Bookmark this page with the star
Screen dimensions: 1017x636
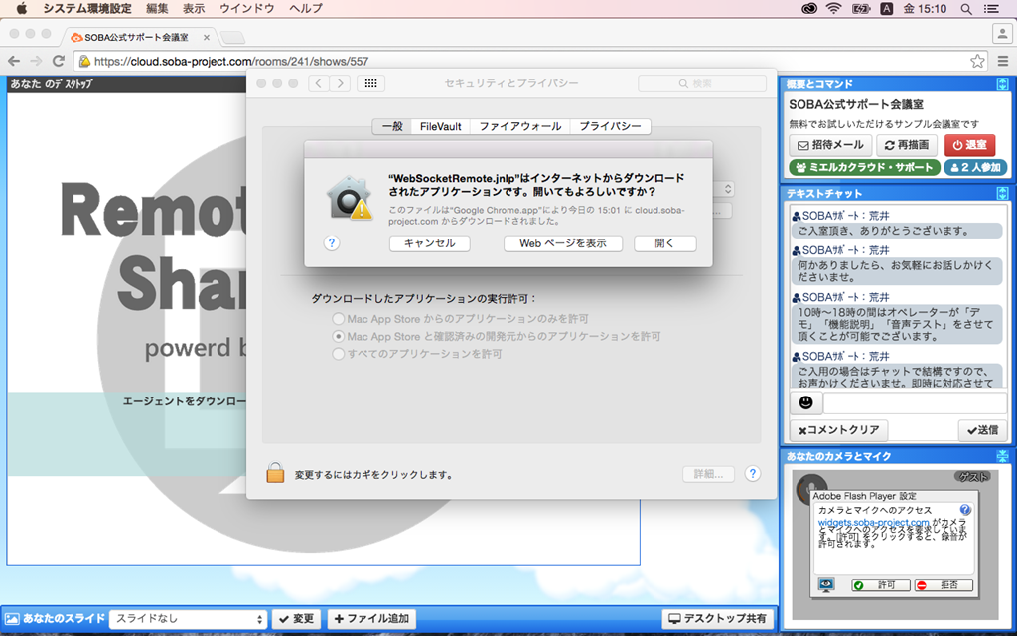click(x=977, y=61)
